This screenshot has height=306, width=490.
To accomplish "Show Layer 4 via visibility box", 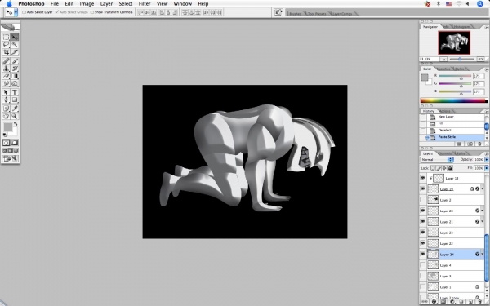I will pyautogui.click(x=423, y=265).
